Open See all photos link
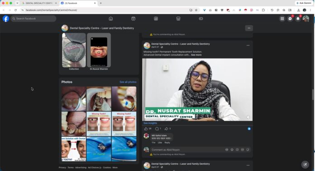Screen dimensions: 315x171 (128, 82)
